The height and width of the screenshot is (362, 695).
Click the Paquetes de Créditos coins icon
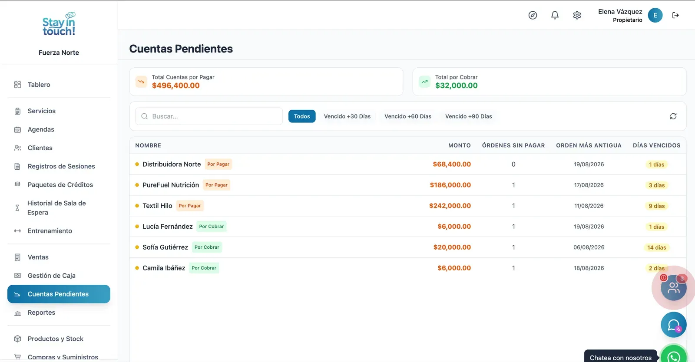click(x=17, y=184)
